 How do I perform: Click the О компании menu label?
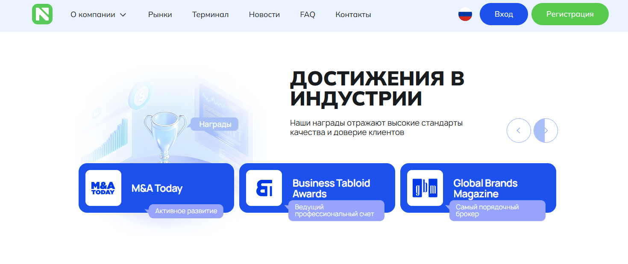93,15
